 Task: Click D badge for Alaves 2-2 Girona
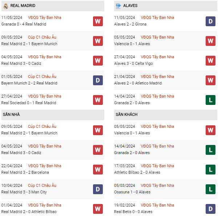(x=210, y=21)
